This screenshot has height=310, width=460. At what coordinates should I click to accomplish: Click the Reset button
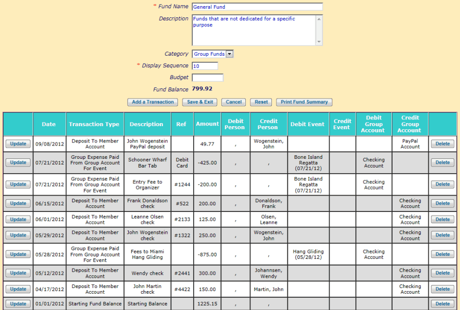click(261, 102)
